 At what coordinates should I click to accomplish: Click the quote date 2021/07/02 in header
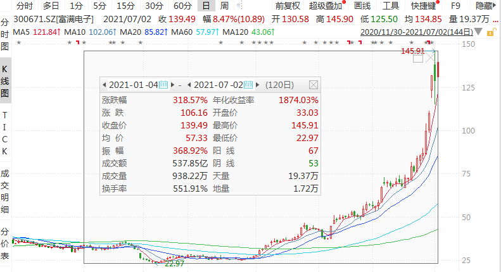click(127, 19)
